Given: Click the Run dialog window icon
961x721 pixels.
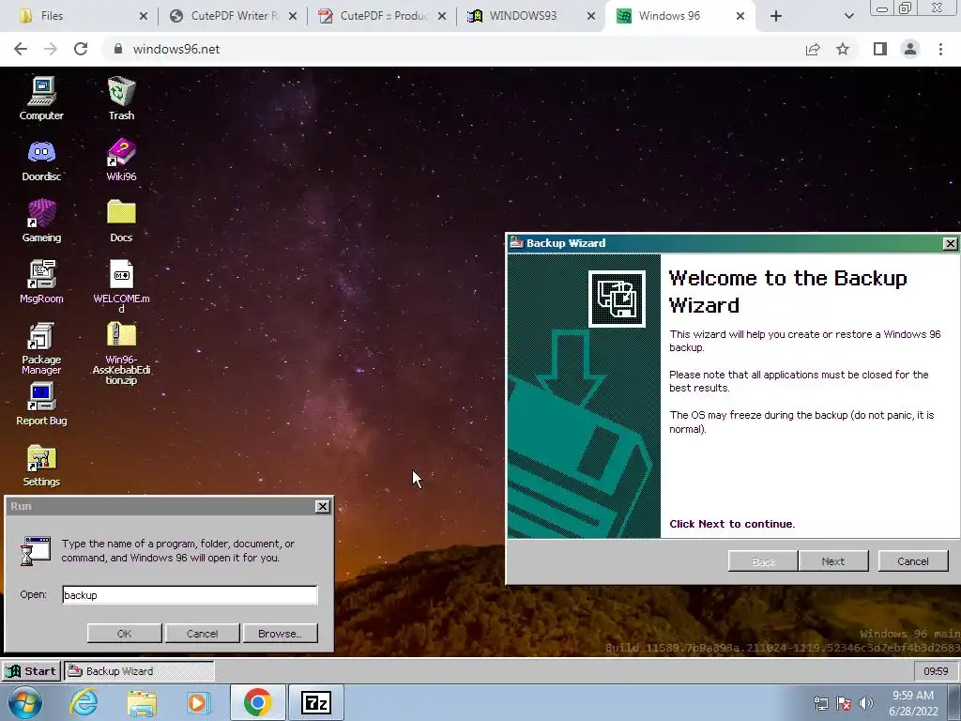Looking at the screenshot, I should [36, 550].
